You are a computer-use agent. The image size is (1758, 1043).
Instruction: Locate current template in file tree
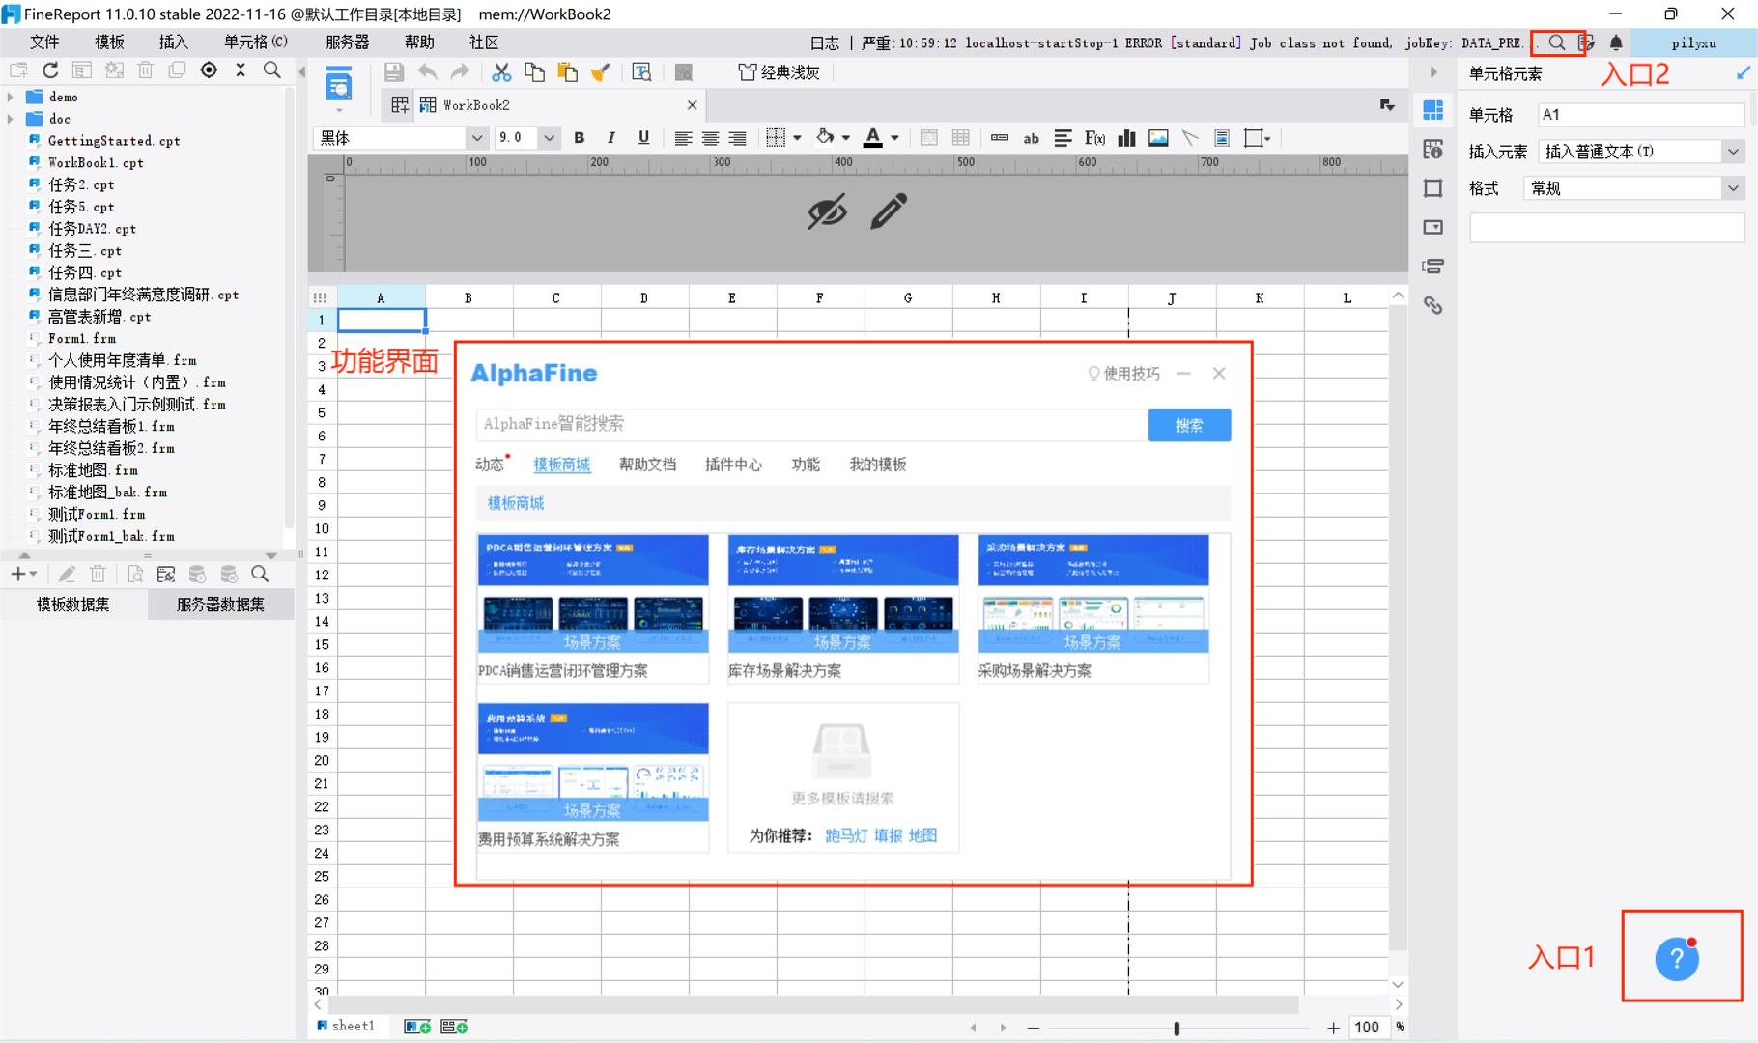[209, 70]
